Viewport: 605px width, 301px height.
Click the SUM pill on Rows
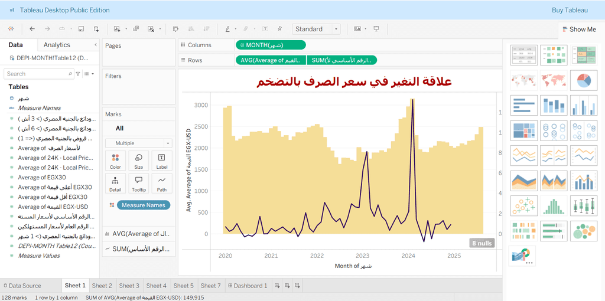pyautogui.click(x=342, y=60)
